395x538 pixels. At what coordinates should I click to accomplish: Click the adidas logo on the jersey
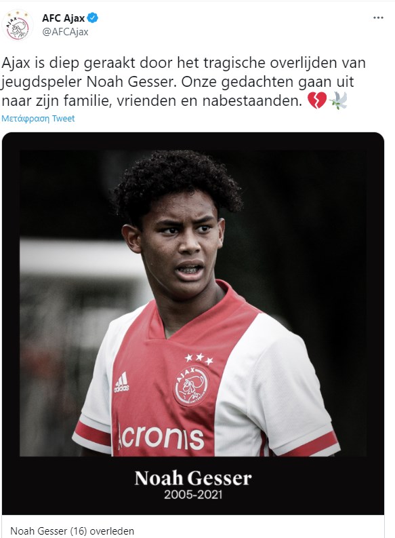pos(121,383)
